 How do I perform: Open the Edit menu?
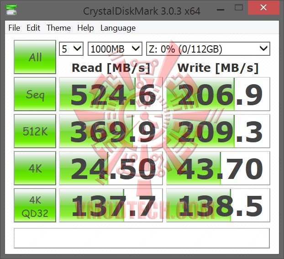coord(33,28)
